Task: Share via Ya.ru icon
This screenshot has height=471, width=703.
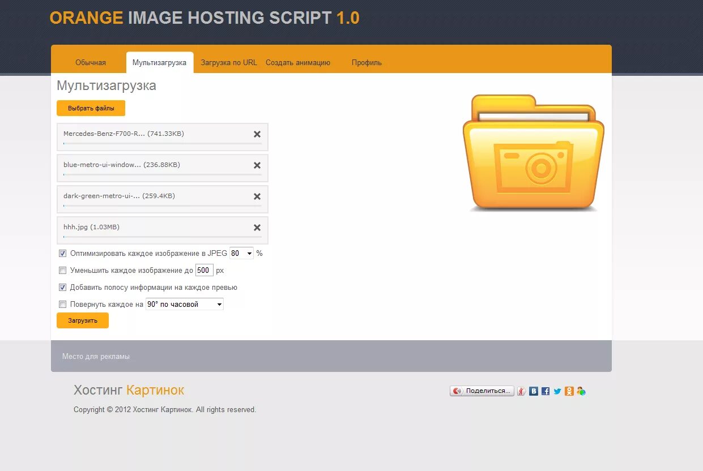Action: pos(522,391)
